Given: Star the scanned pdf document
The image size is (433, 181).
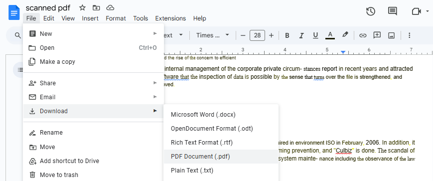Looking at the screenshot, I should tap(82, 8).
